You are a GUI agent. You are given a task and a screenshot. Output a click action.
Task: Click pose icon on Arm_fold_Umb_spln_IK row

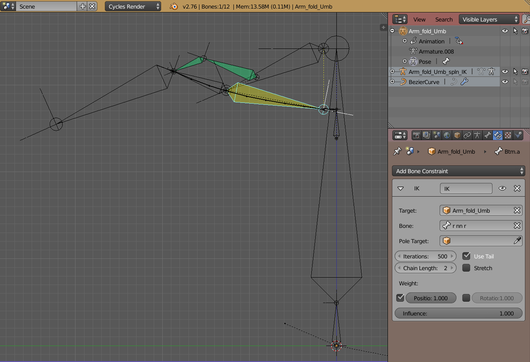(491, 72)
